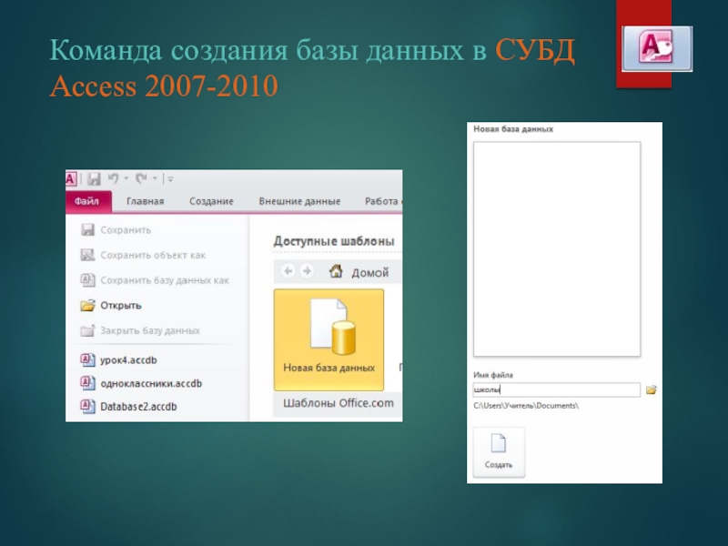Viewport: 728px width, 546px height.
Task: Click the browse folder icon beside the file name
Action: [652, 390]
